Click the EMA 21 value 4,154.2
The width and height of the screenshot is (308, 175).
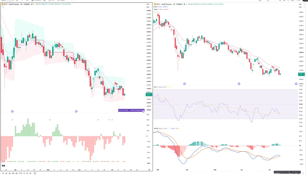pyautogui.click(x=166, y=9)
